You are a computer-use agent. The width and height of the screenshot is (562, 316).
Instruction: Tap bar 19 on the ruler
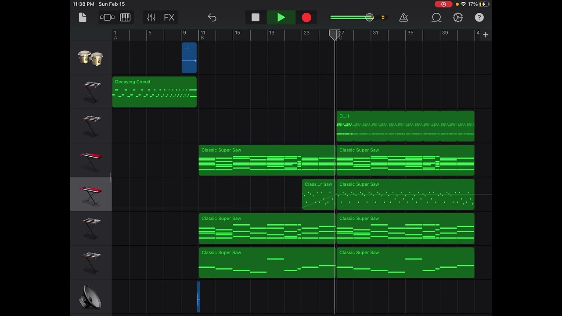(272, 33)
